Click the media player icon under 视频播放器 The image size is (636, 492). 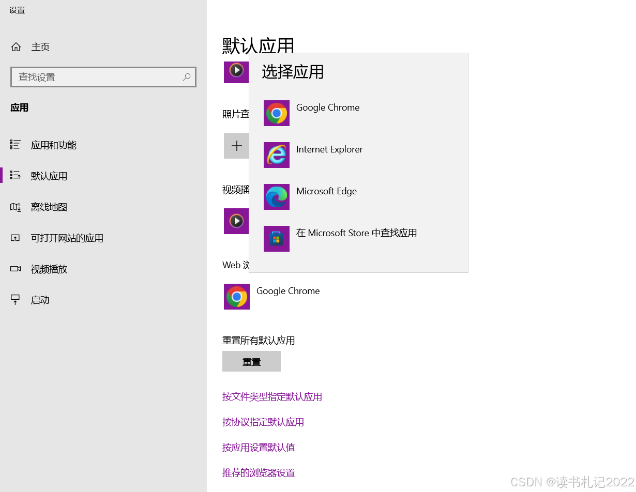pos(236,221)
